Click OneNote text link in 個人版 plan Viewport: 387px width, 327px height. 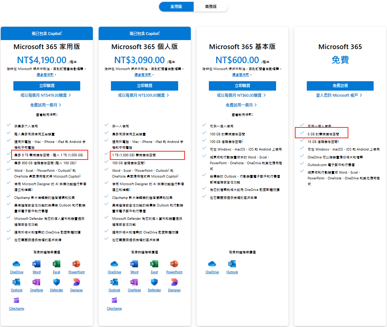[134, 290]
